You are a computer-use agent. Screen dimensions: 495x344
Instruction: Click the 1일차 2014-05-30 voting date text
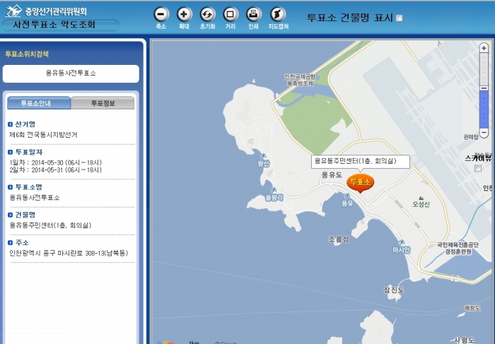pos(56,162)
